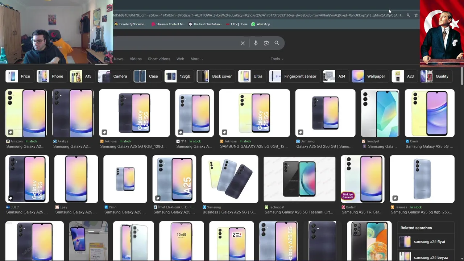Clear the search box with the X icon
Image resolution: width=464 pixels, height=261 pixels.
pyautogui.click(x=243, y=43)
